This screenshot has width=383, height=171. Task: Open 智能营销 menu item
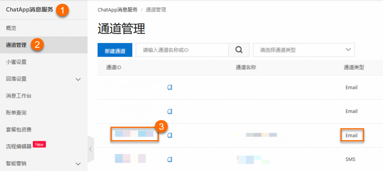(16, 163)
